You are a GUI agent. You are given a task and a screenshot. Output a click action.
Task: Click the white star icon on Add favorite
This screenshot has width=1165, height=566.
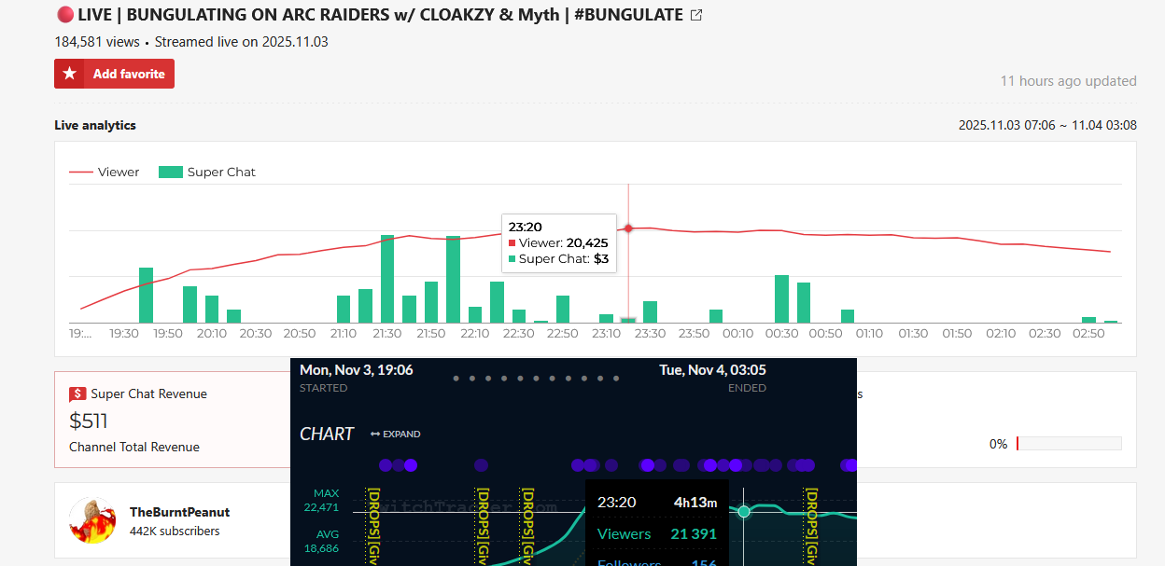(x=69, y=74)
